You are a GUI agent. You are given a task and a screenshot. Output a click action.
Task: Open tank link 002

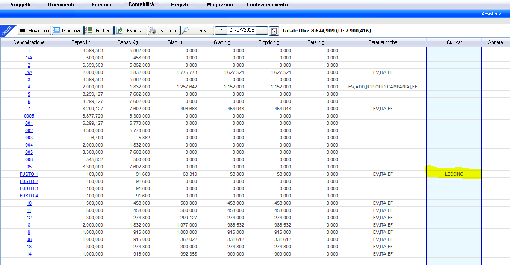click(x=29, y=130)
